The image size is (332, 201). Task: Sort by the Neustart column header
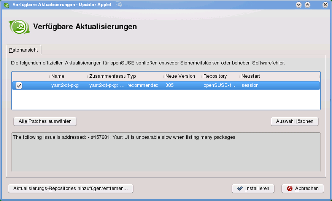tap(280, 76)
